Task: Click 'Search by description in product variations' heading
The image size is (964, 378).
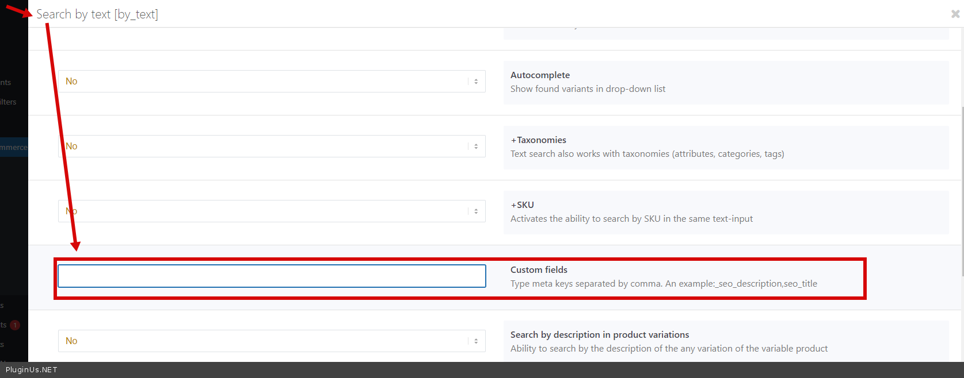Action: (599, 335)
